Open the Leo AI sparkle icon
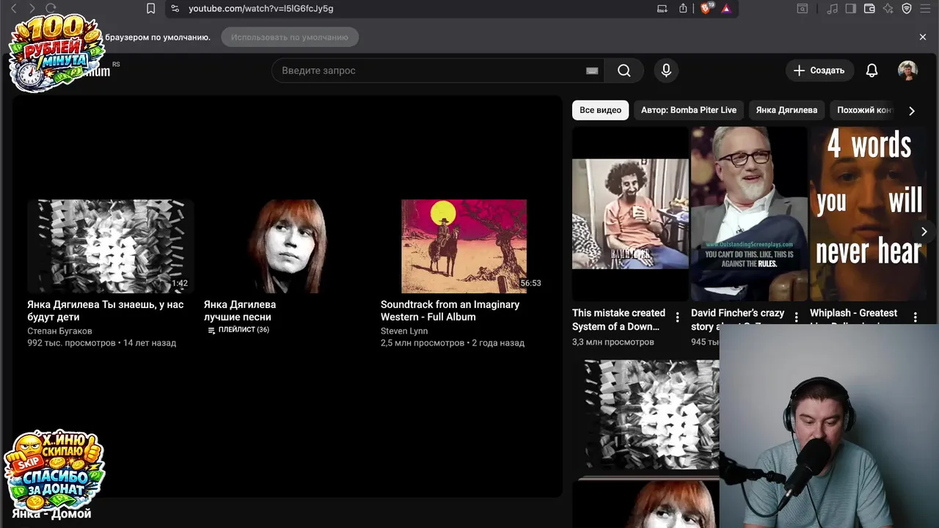Viewport: 939px width, 528px height. pos(888,9)
